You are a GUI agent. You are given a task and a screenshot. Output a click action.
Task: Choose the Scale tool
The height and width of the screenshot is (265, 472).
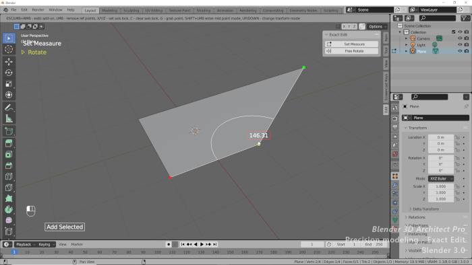[x=9, y=83]
